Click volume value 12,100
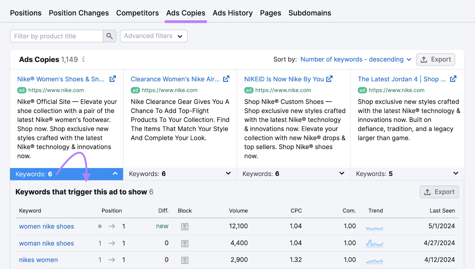Viewport: 475px width, 269px height. tap(238, 226)
